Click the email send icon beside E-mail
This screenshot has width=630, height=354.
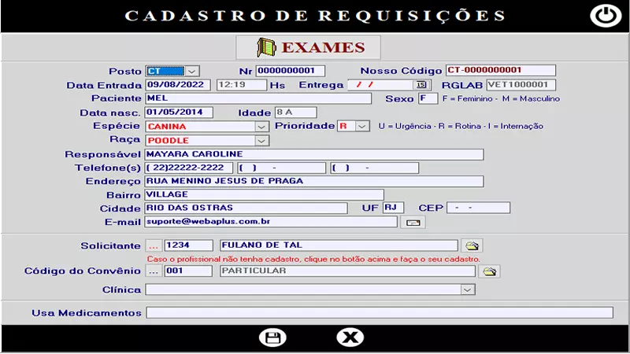(x=412, y=223)
